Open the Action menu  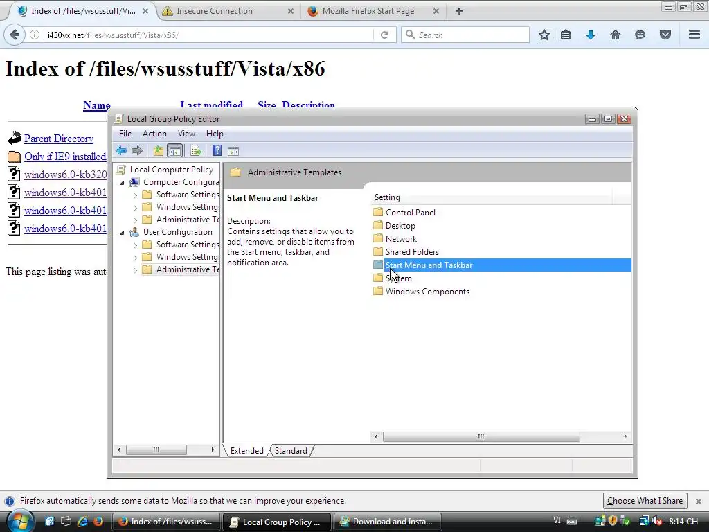(154, 134)
